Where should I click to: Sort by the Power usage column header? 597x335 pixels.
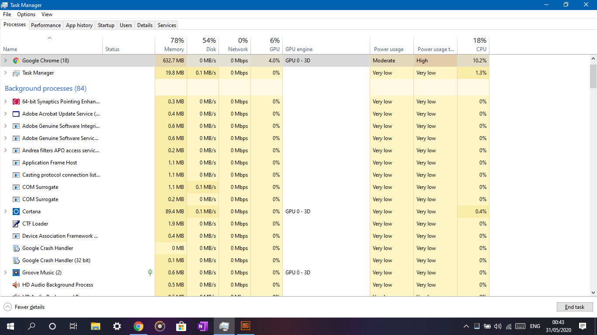pyautogui.click(x=392, y=45)
